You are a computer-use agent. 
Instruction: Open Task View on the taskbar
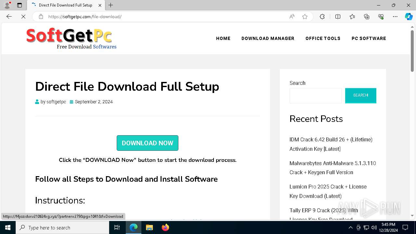tap(117, 227)
